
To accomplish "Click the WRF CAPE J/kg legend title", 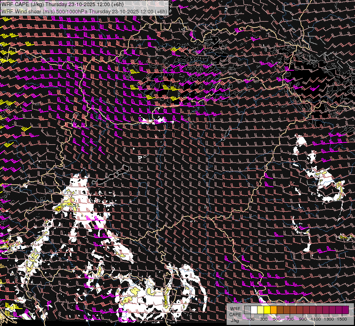I will 235,315.
